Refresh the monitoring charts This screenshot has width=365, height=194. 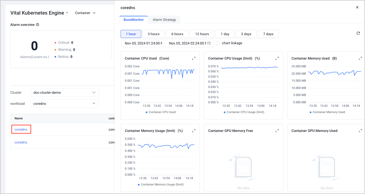point(358,33)
